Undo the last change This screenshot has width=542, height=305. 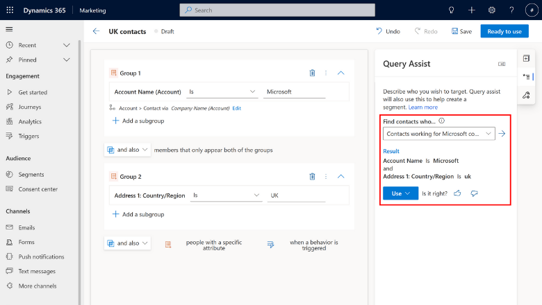pos(388,31)
